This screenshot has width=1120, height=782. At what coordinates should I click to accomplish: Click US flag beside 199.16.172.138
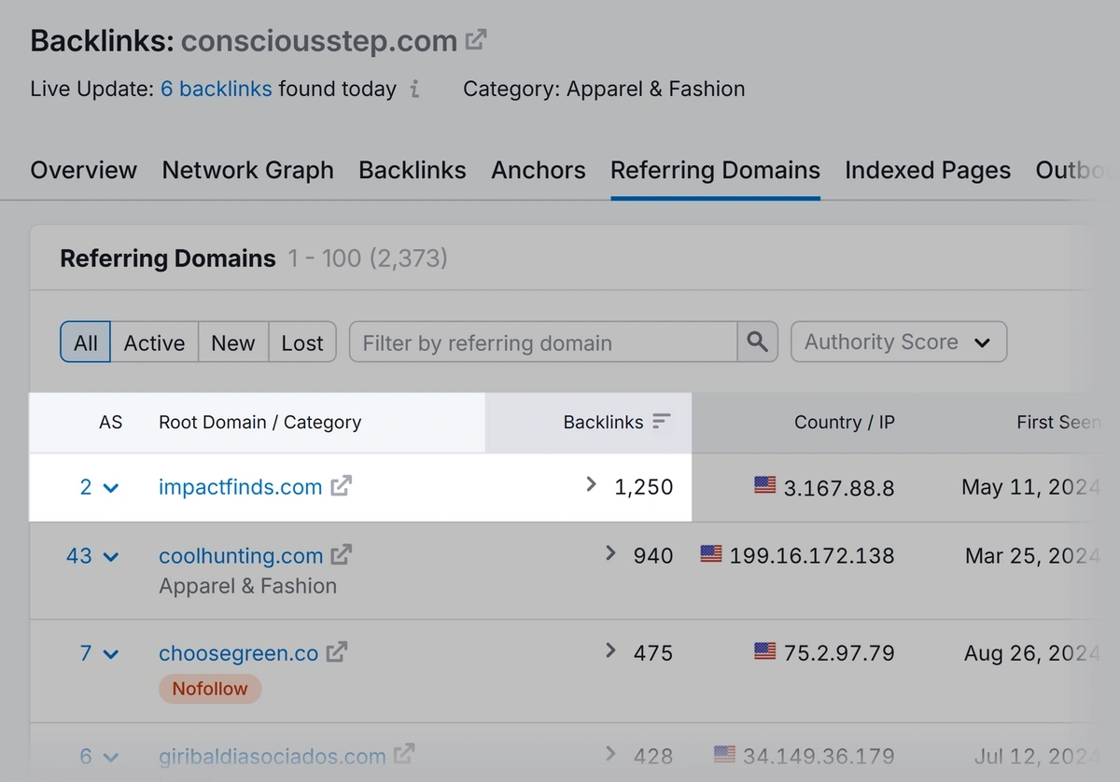pos(711,554)
